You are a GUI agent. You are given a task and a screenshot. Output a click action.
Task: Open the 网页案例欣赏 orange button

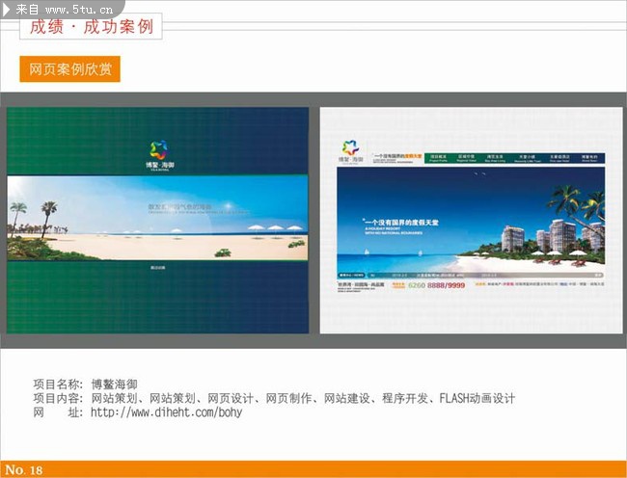coord(69,69)
